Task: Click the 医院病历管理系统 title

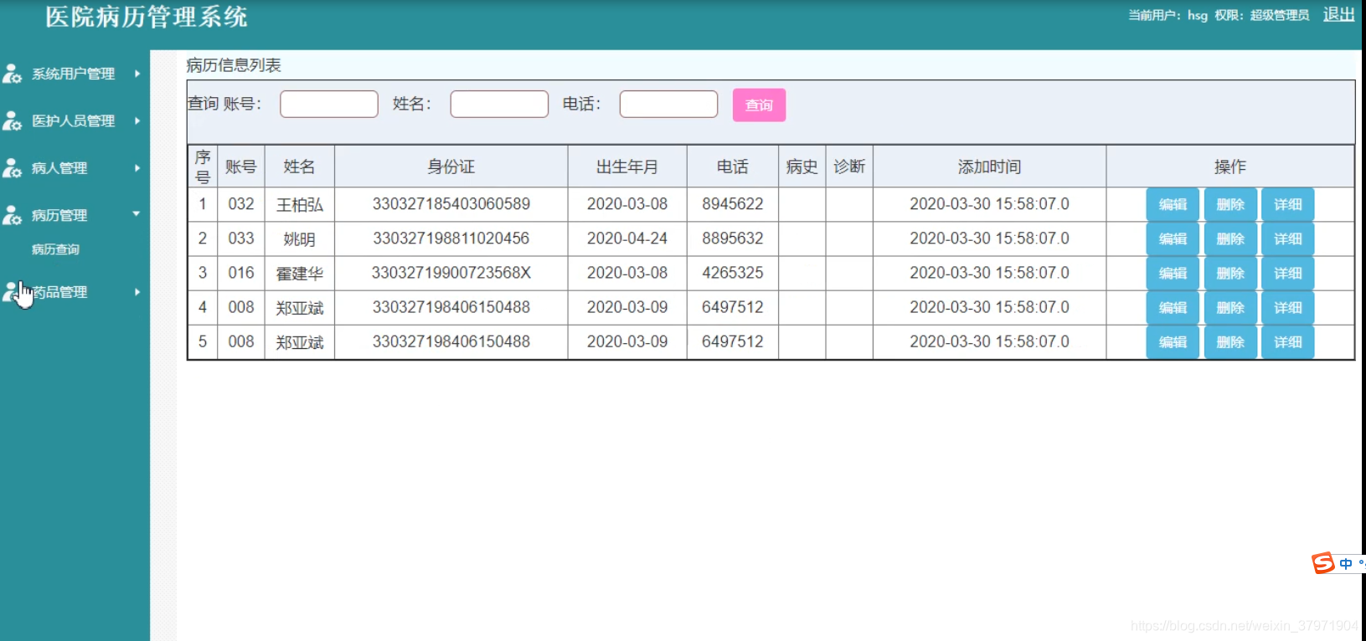Action: point(147,17)
